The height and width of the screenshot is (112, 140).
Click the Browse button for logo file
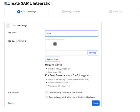(x=93, y=53)
